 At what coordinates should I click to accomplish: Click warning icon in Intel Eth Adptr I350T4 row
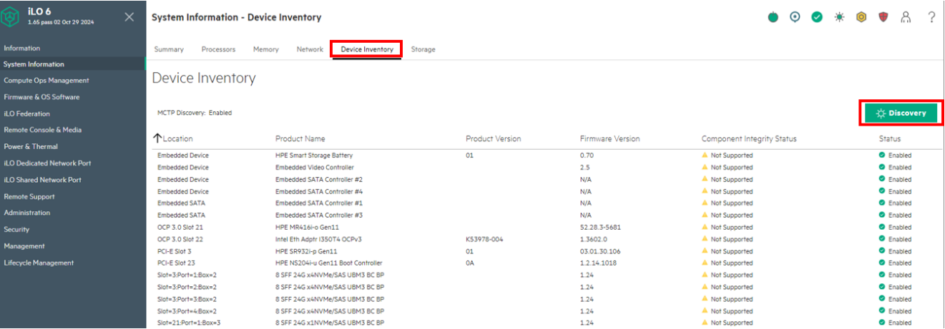pos(705,239)
